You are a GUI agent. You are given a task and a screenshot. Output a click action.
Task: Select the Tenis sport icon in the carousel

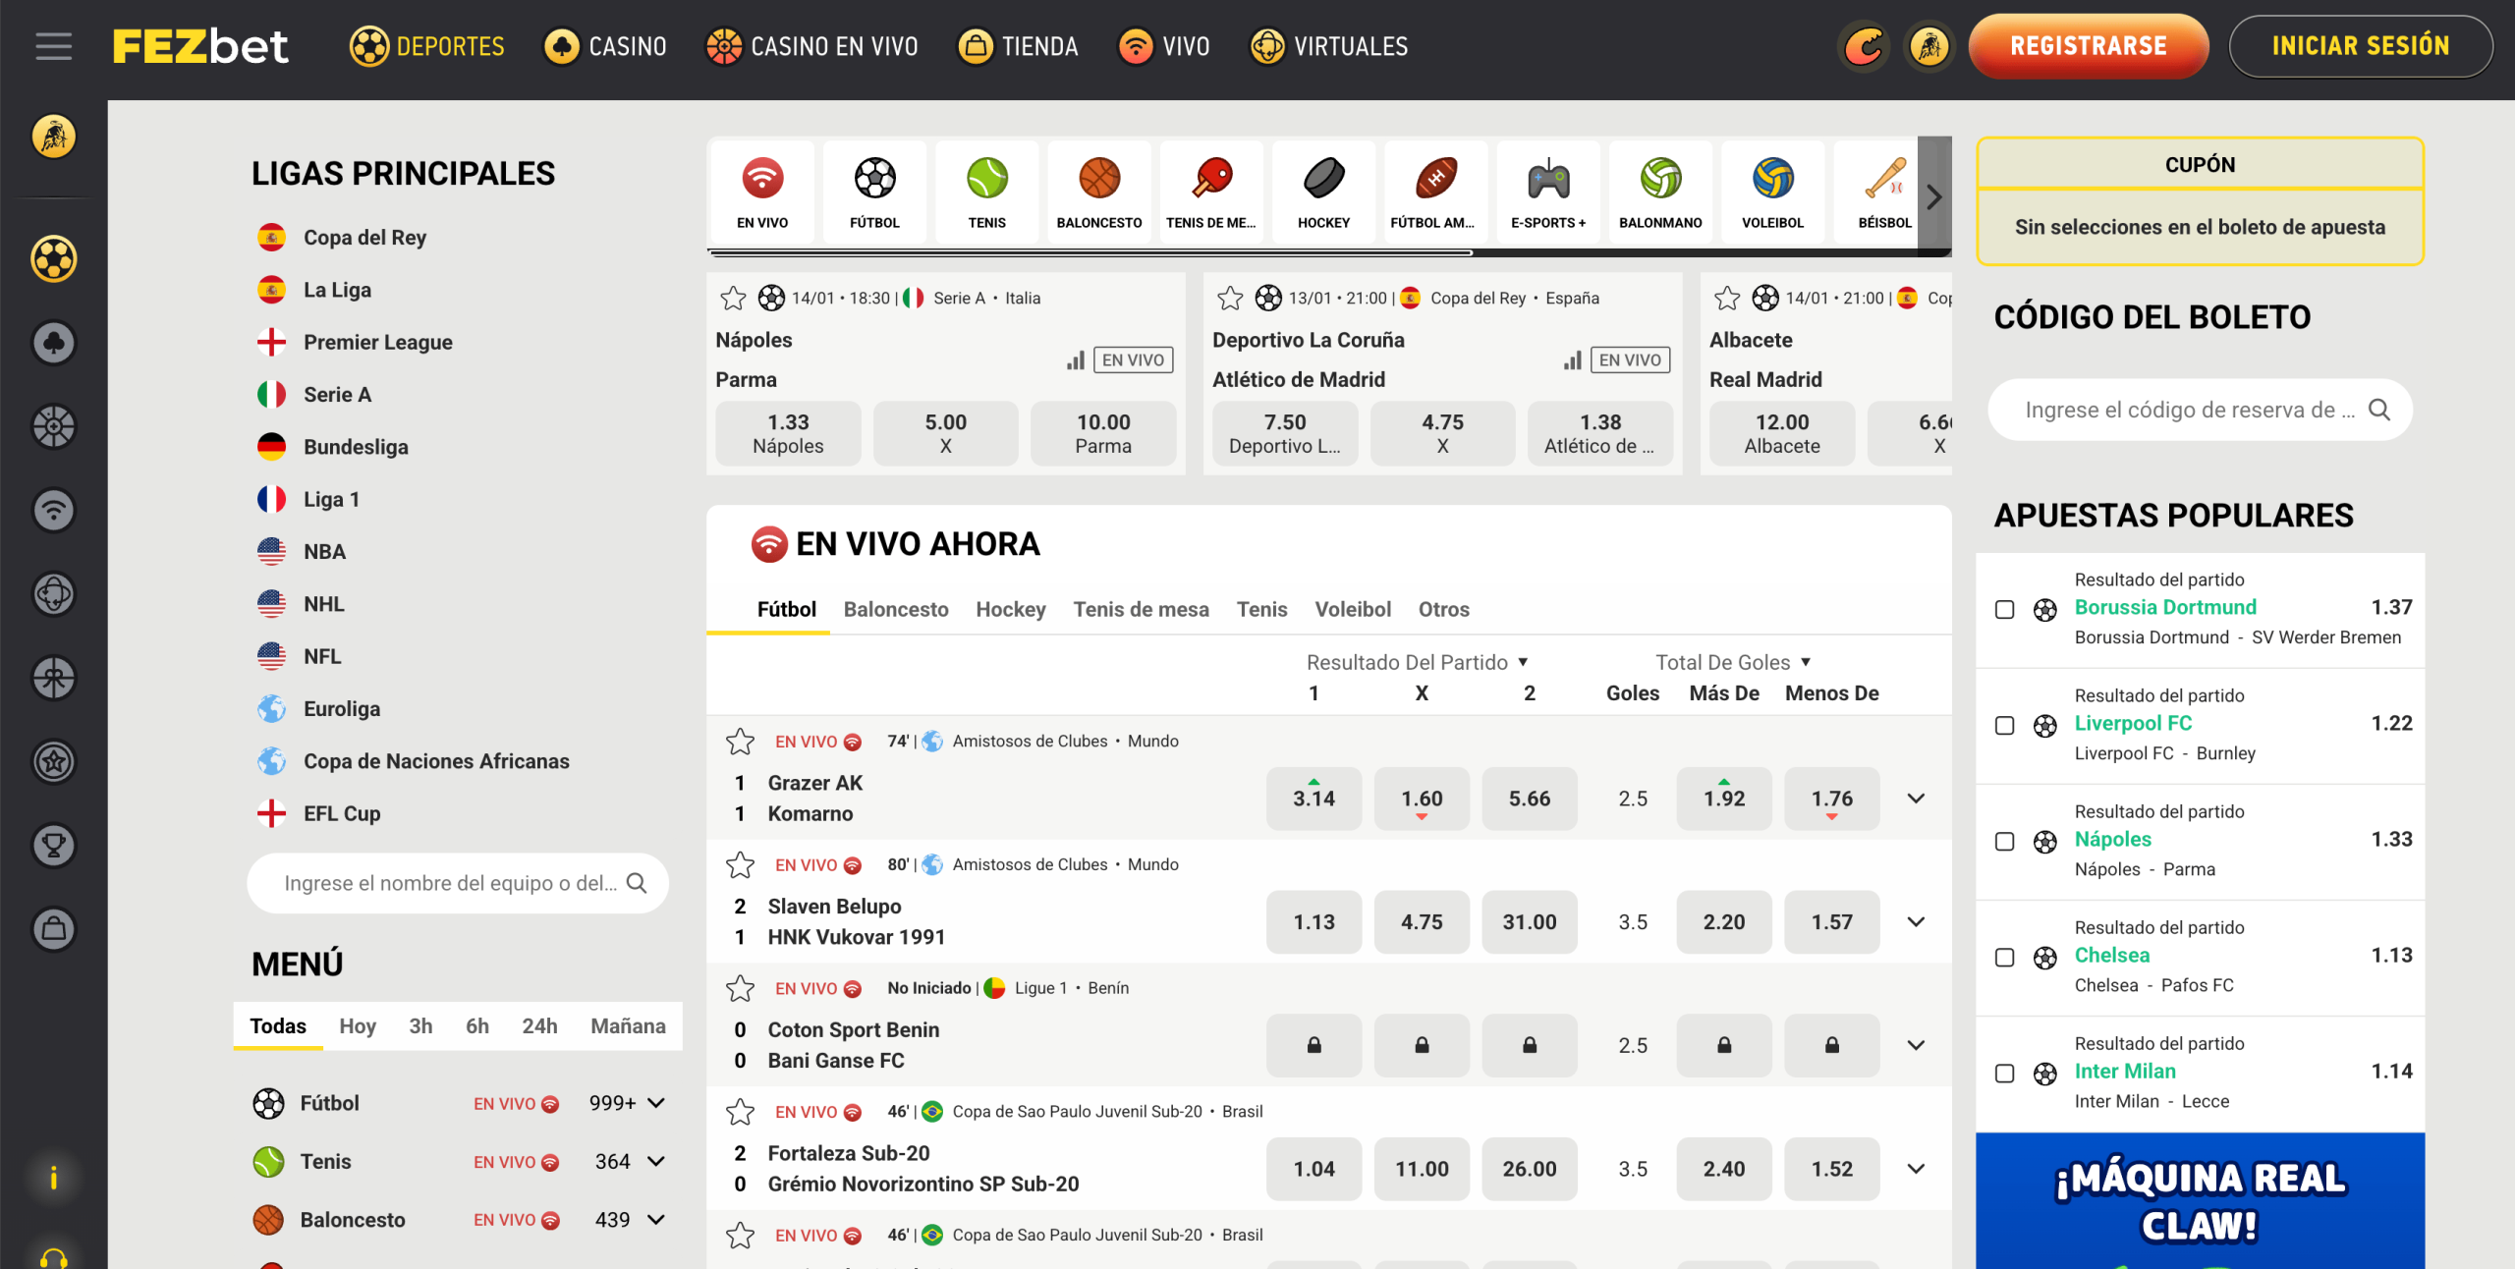[986, 192]
